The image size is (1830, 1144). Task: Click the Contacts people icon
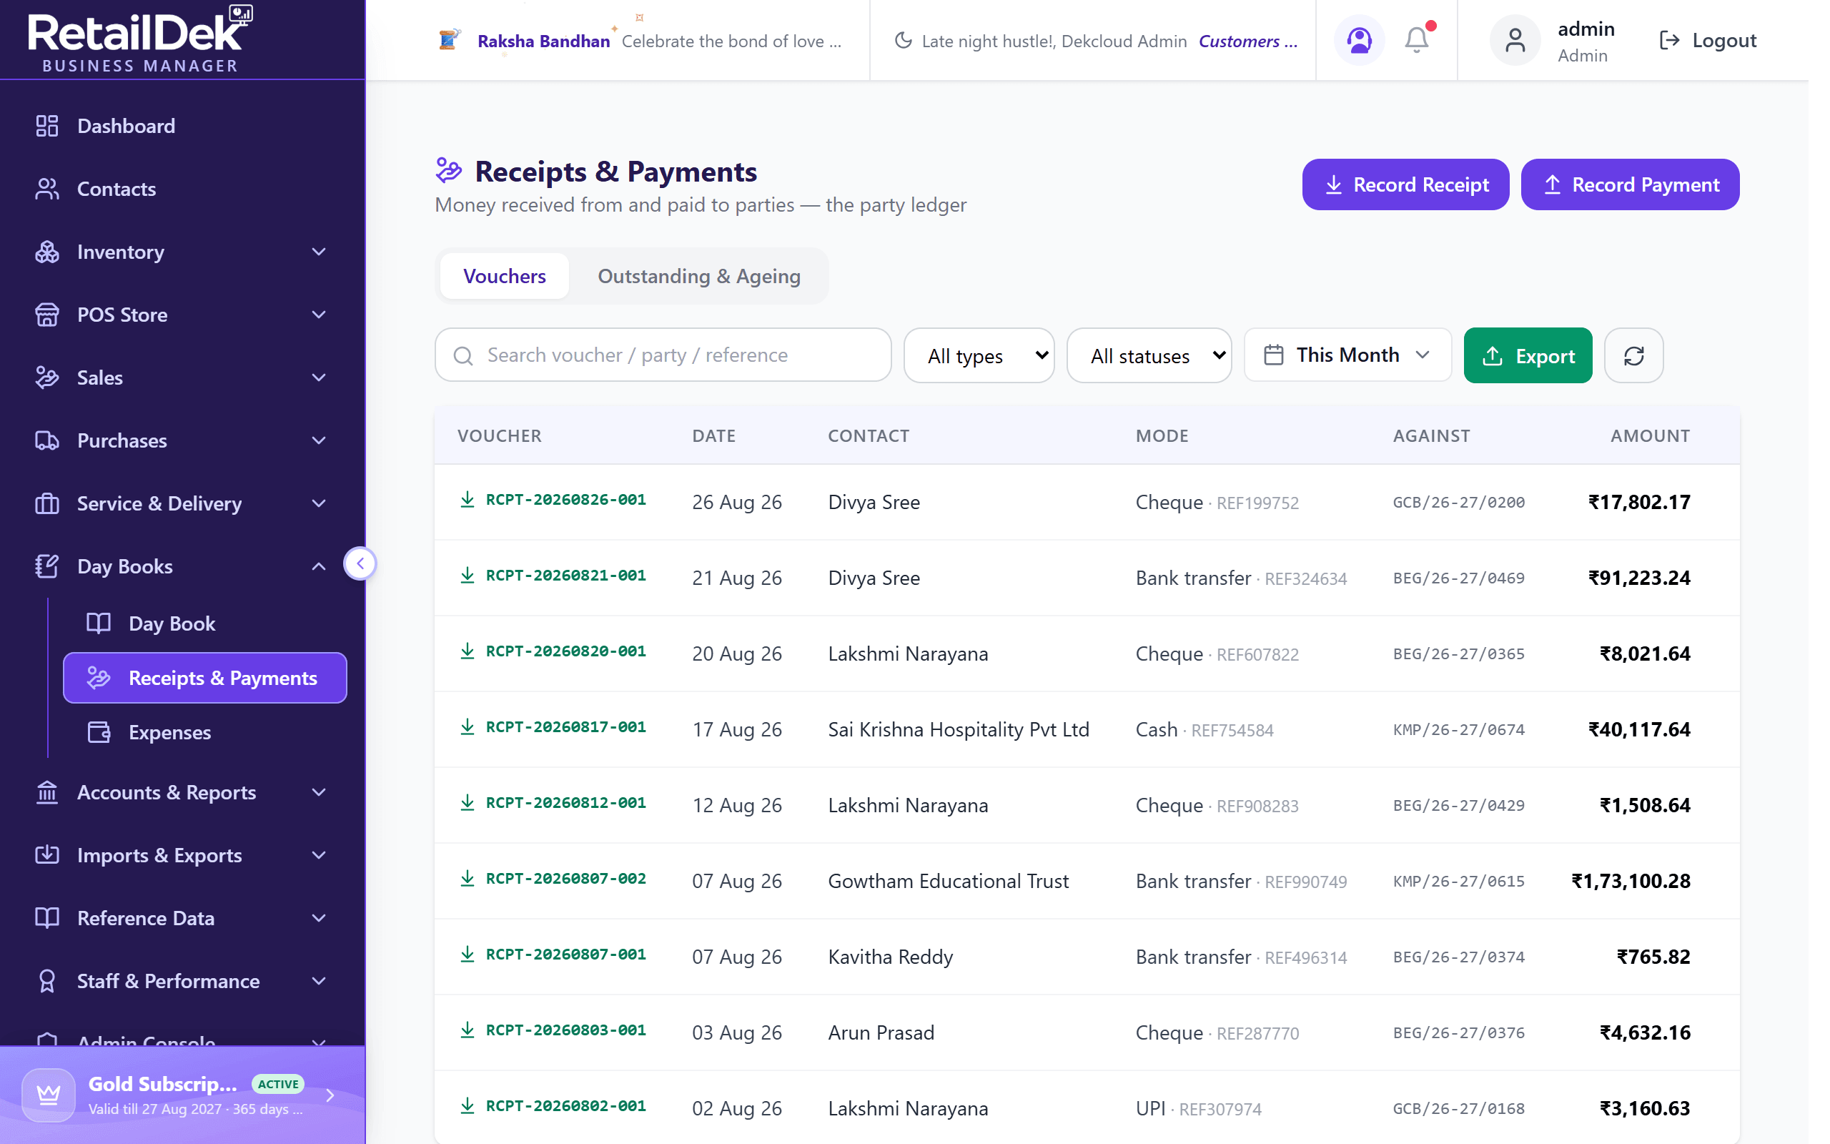coord(47,188)
